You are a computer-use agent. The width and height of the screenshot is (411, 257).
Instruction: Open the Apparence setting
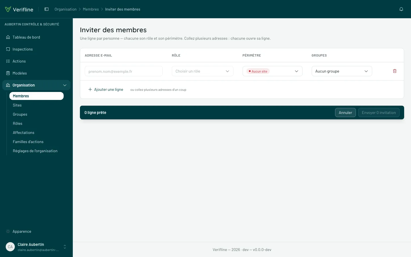click(x=37, y=231)
